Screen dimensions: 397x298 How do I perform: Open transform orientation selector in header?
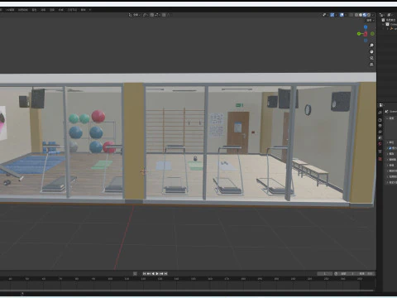pyautogui.click(x=134, y=15)
